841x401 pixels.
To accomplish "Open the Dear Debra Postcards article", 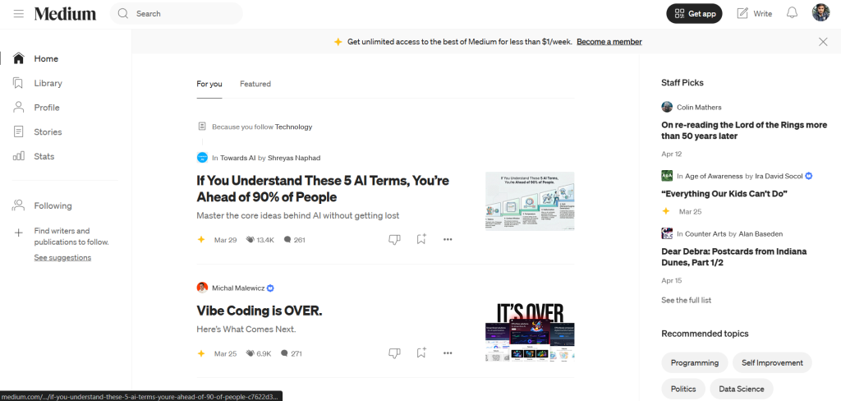I will 733,257.
